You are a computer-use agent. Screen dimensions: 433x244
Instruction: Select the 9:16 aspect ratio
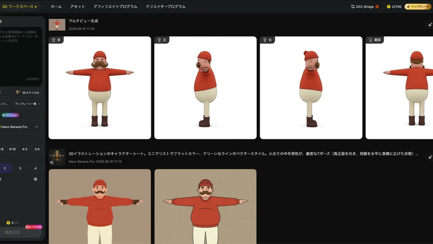pyautogui.click(x=13, y=149)
